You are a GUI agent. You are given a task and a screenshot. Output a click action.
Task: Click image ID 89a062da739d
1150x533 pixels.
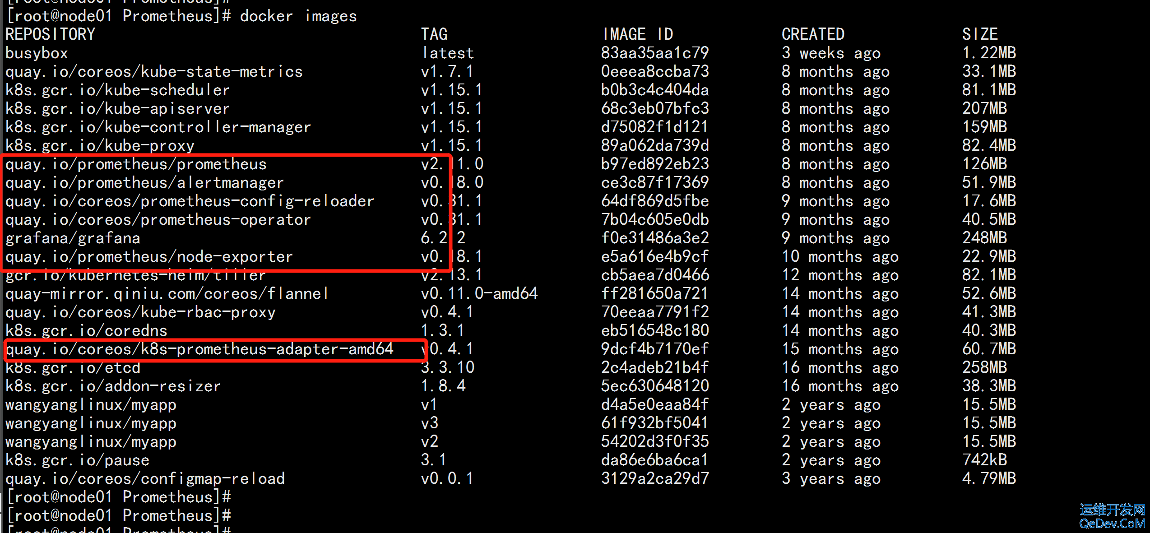pos(655,145)
